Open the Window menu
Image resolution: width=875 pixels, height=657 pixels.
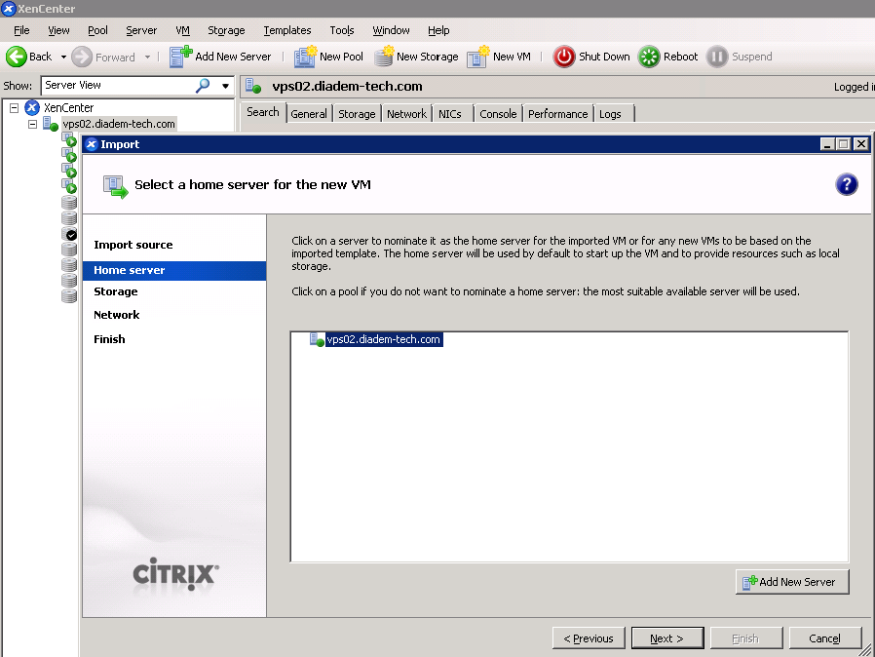391,30
